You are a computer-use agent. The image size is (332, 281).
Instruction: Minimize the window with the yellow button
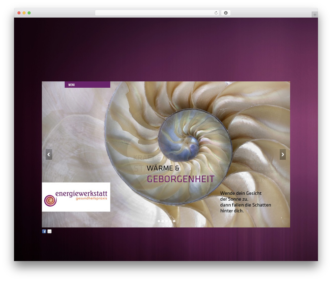(x=24, y=13)
